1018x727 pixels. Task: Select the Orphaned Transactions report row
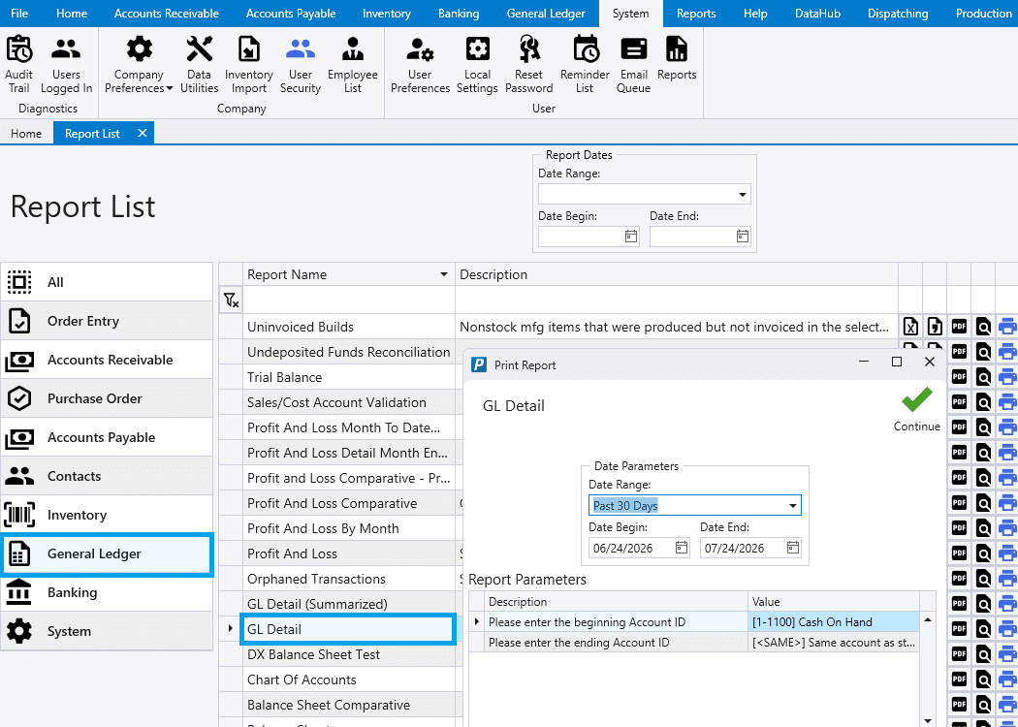tap(349, 579)
